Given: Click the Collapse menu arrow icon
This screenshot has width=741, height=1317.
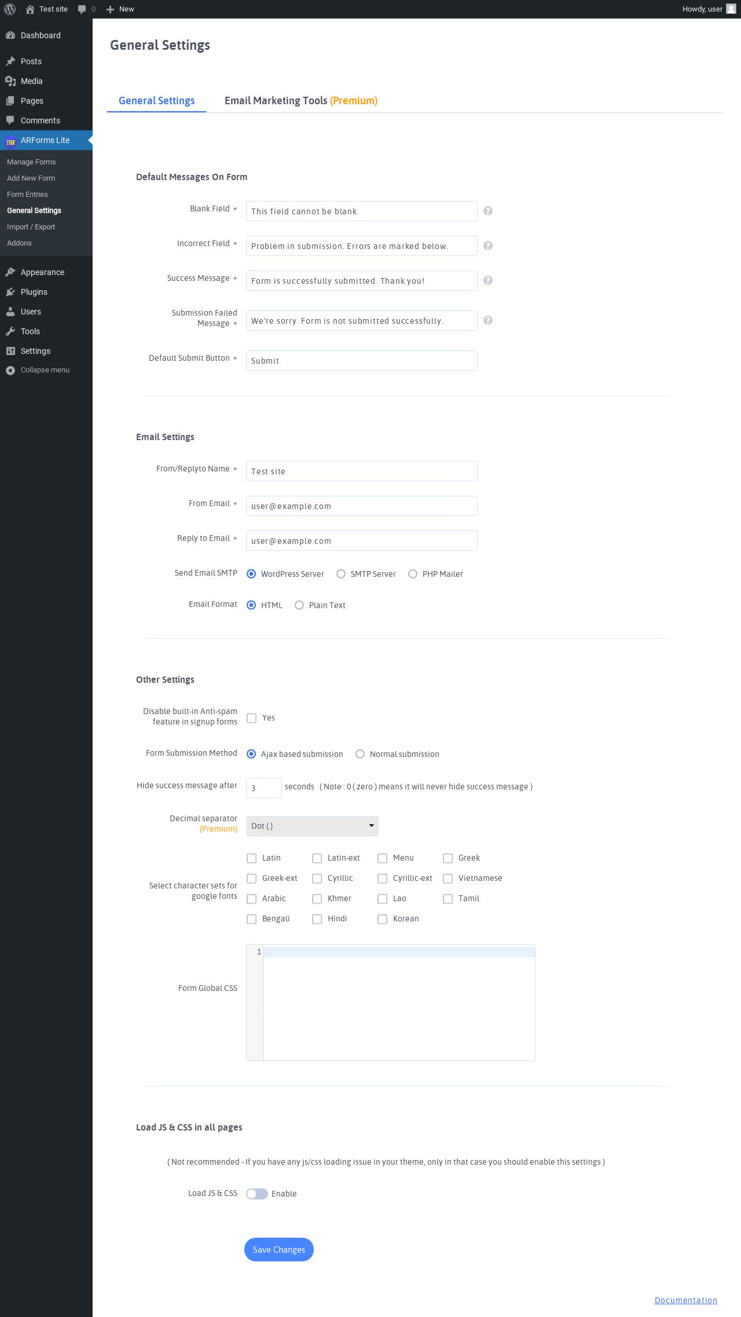Looking at the screenshot, I should coord(10,370).
